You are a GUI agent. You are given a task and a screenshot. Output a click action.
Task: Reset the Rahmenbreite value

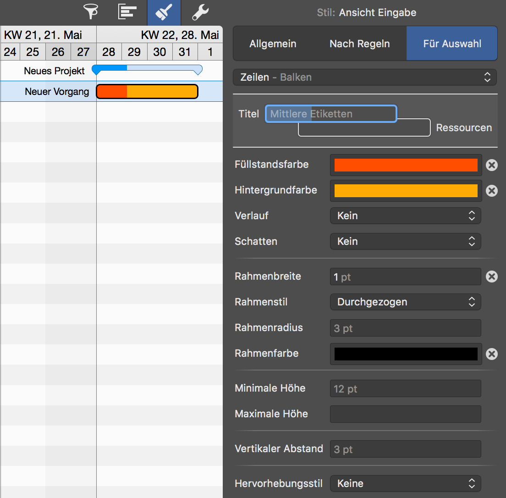(492, 277)
